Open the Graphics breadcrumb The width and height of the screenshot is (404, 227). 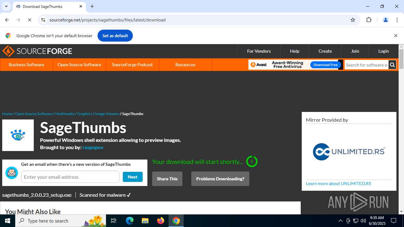(x=85, y=114)
